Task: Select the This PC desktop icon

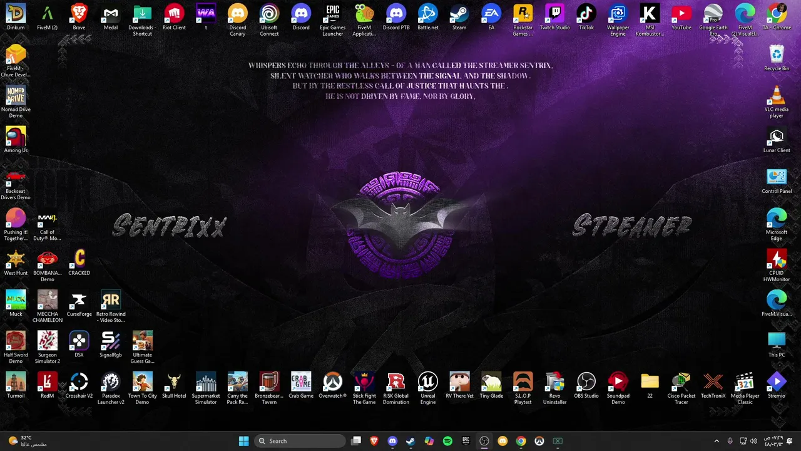Action: coord(777,344)
